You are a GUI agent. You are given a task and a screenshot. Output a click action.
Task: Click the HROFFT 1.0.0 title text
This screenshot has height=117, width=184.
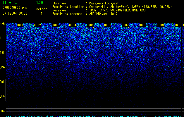coord(23,2)
